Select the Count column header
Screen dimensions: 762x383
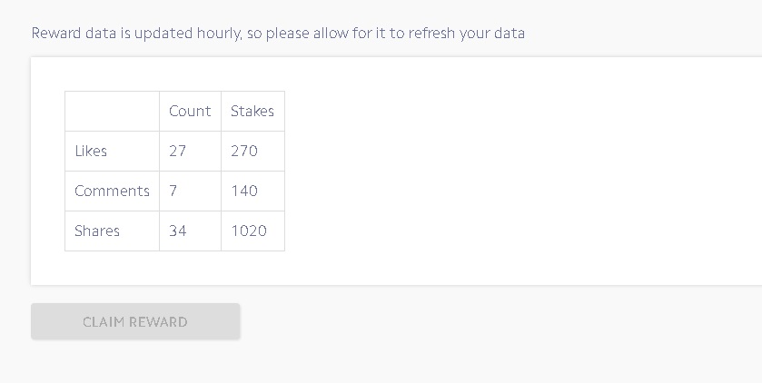pos(190,111)
